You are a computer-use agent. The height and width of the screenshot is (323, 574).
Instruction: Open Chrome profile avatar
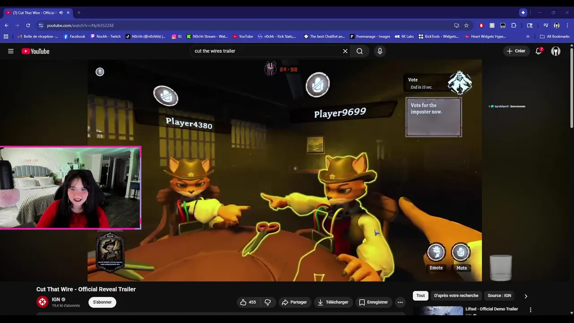click(557, 26)
